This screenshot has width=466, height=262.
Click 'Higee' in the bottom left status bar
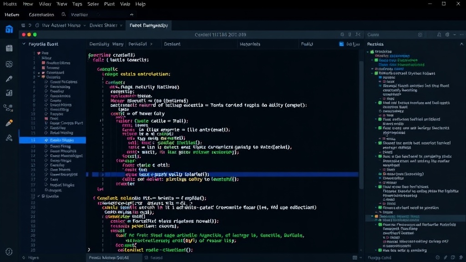(34, 257)
